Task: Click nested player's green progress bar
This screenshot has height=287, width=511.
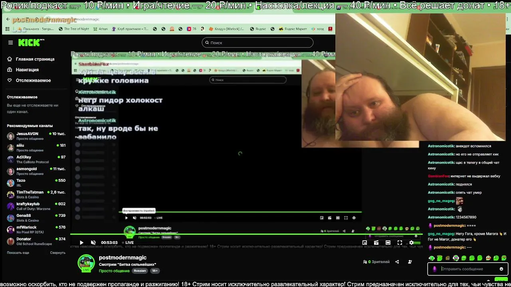Action: click(x=240, y=212)
